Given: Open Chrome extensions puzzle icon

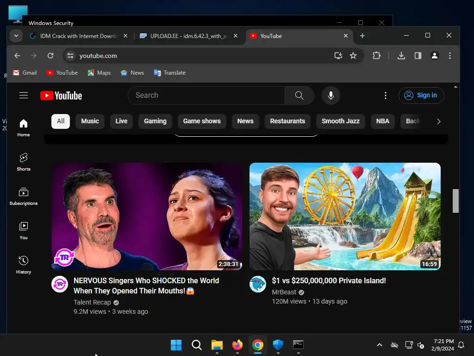Looking at the screenshot, I should 376,56.
